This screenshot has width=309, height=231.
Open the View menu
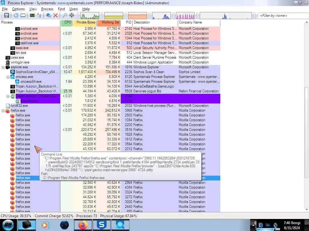coord(33,9)
